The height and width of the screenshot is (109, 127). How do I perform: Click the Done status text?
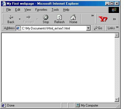click(x=11, y=105)
